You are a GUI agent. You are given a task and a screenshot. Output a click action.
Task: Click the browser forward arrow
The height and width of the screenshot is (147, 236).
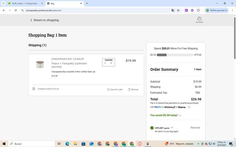pos(10,10)
